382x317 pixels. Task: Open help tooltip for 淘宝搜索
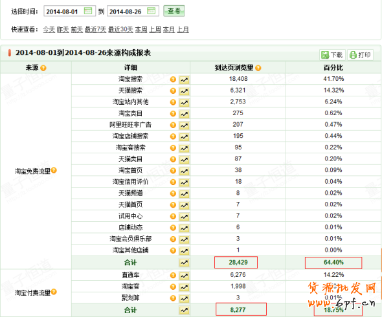coord(173,79)
